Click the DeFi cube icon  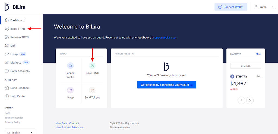click(x=7, y=45)
